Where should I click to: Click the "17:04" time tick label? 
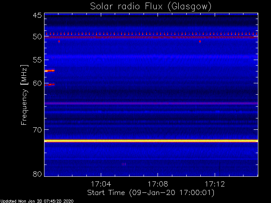point(101,184)
